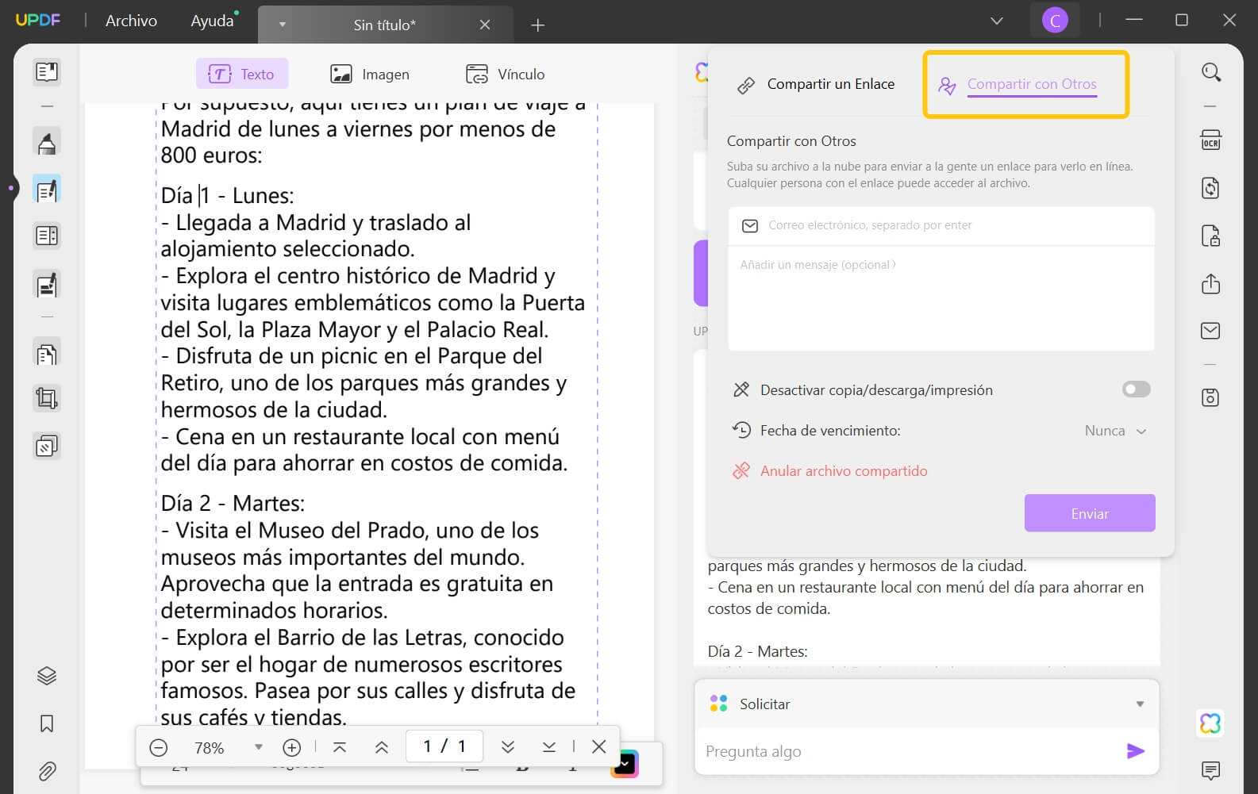Go to the previous page
This screenshot has width=1258, height=794.
382,746
